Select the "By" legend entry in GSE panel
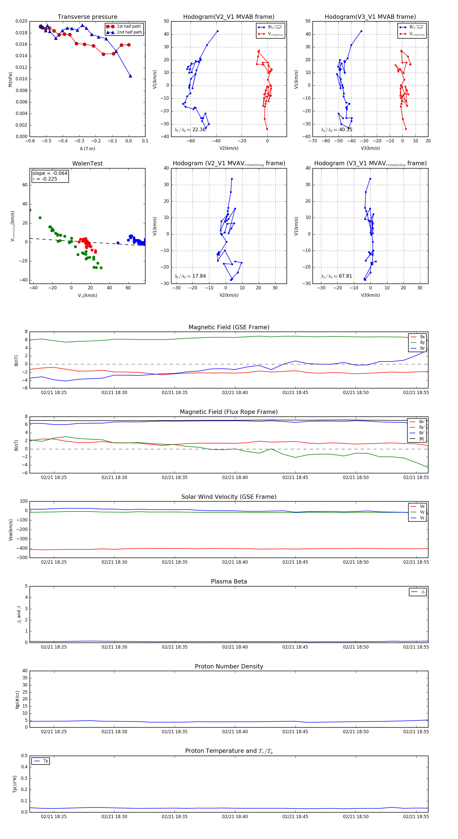This screenshot has height=839, width=458. click(418, 342)
